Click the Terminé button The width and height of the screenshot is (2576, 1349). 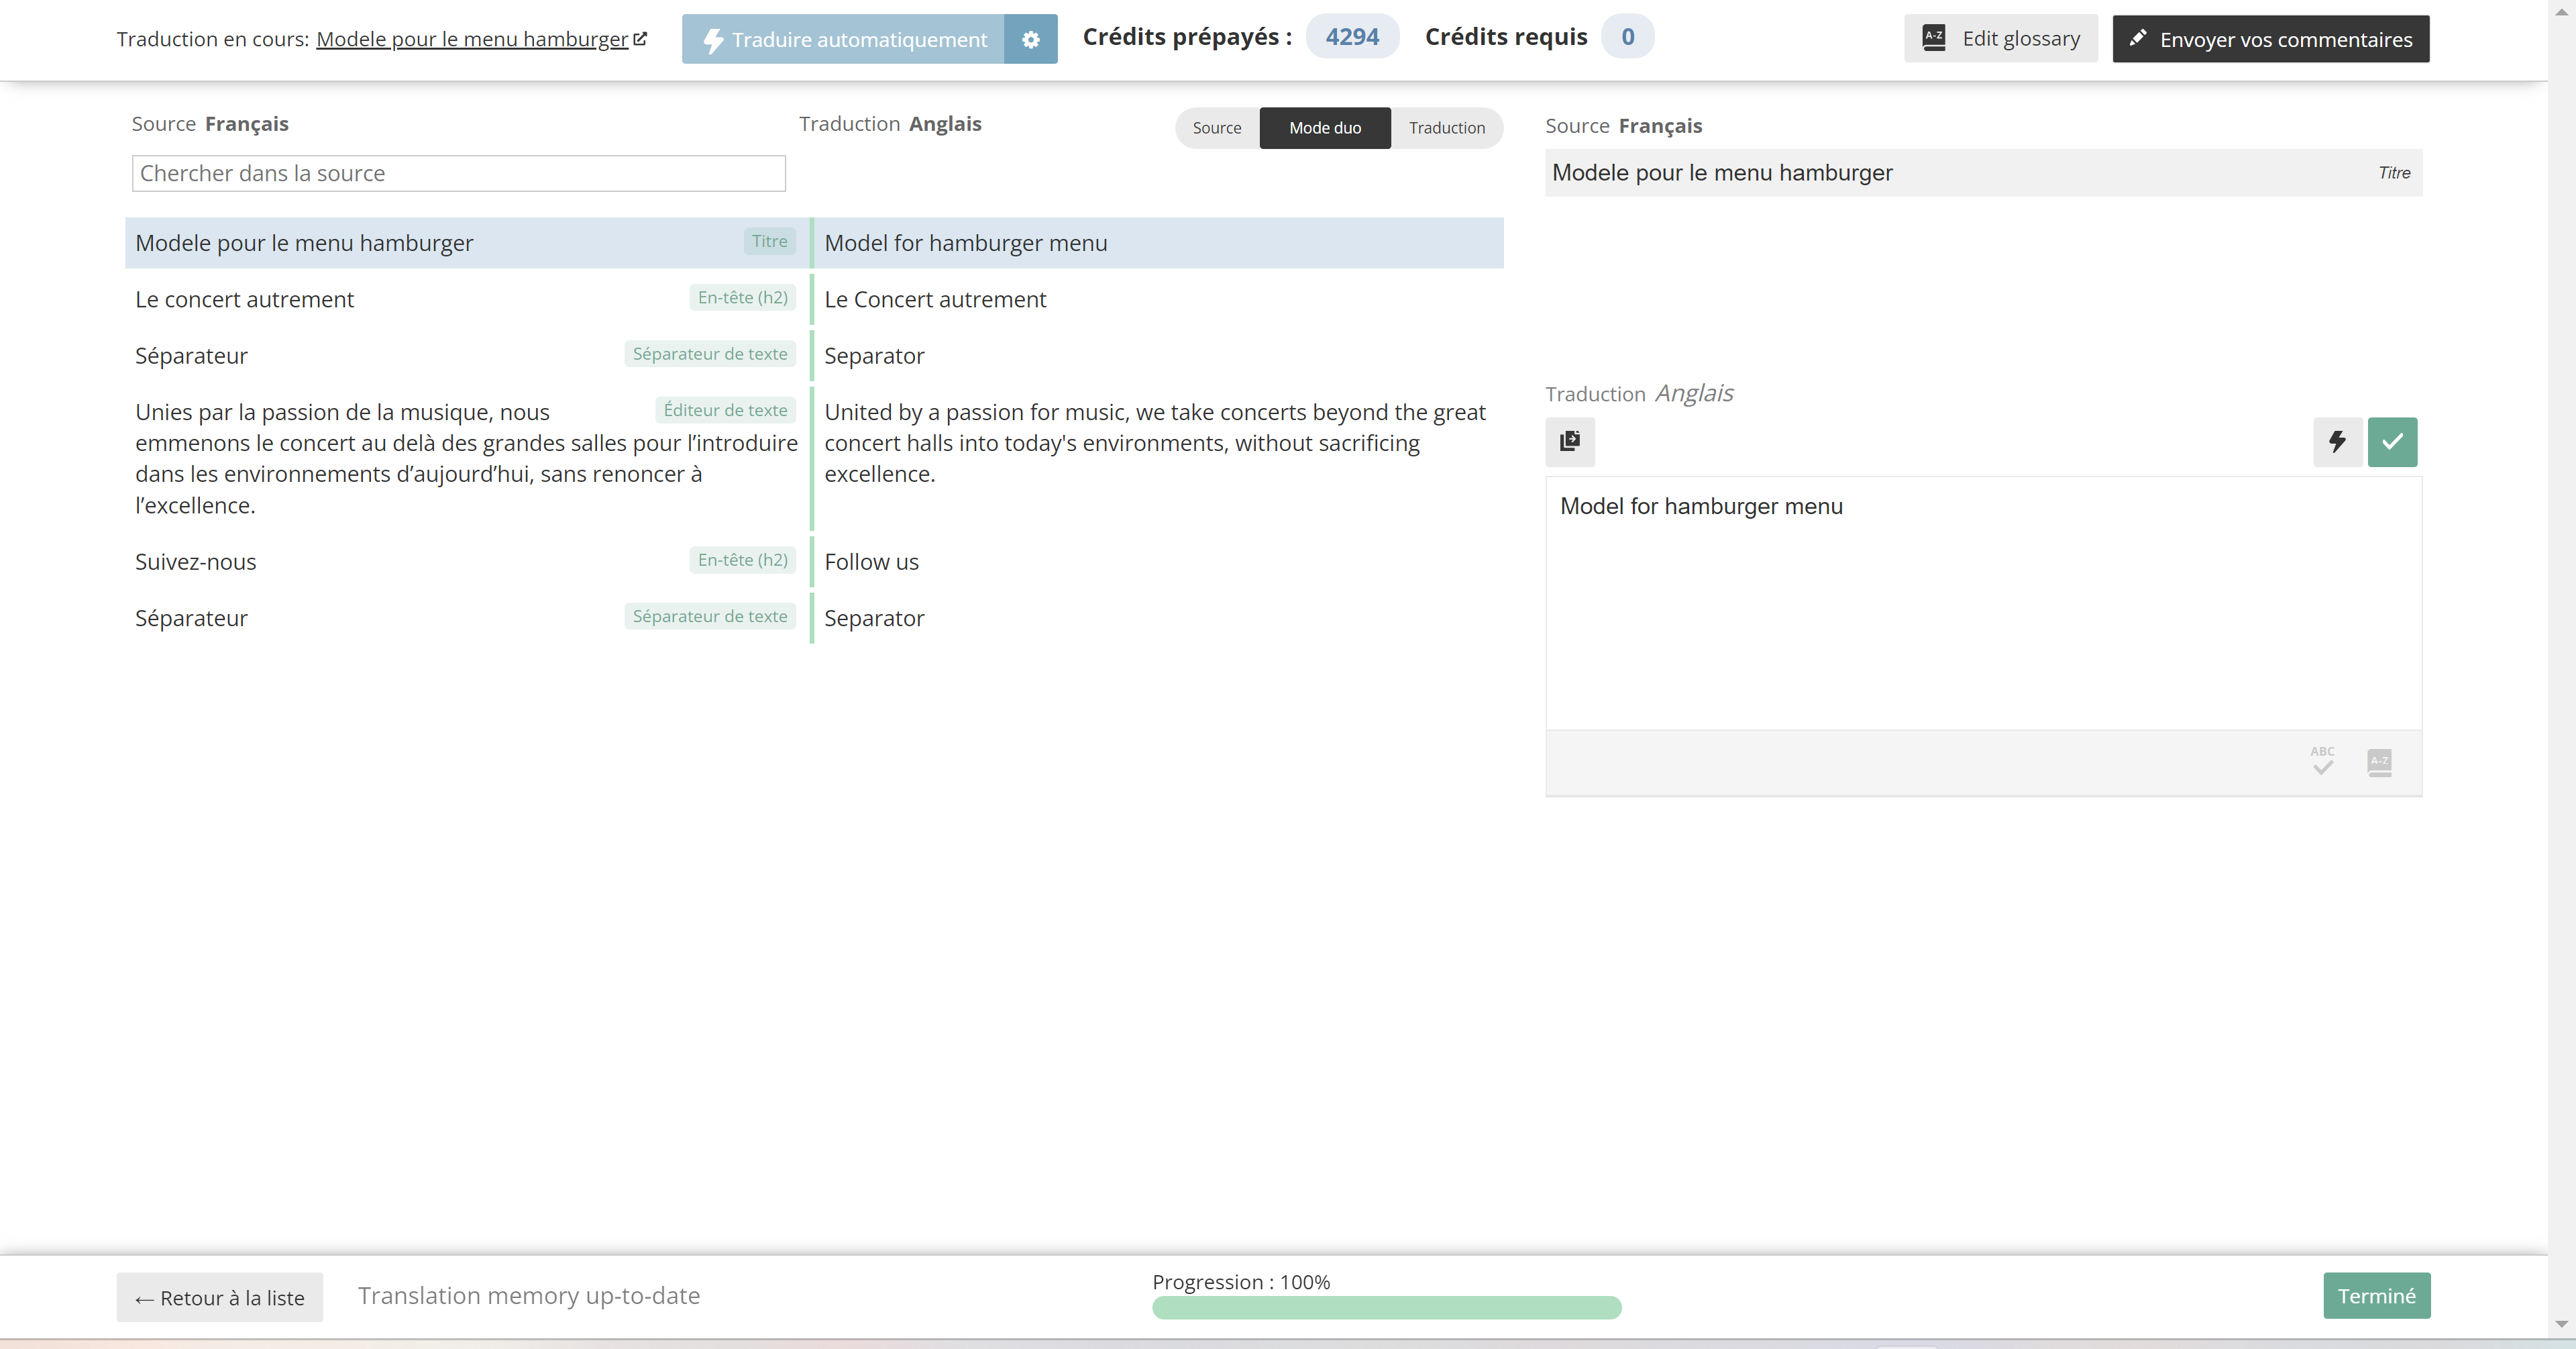2376,1296
